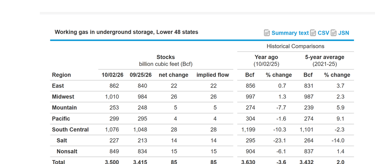
Task: Click the 'Historical Comparisons' header
Action: coord(295,46)
